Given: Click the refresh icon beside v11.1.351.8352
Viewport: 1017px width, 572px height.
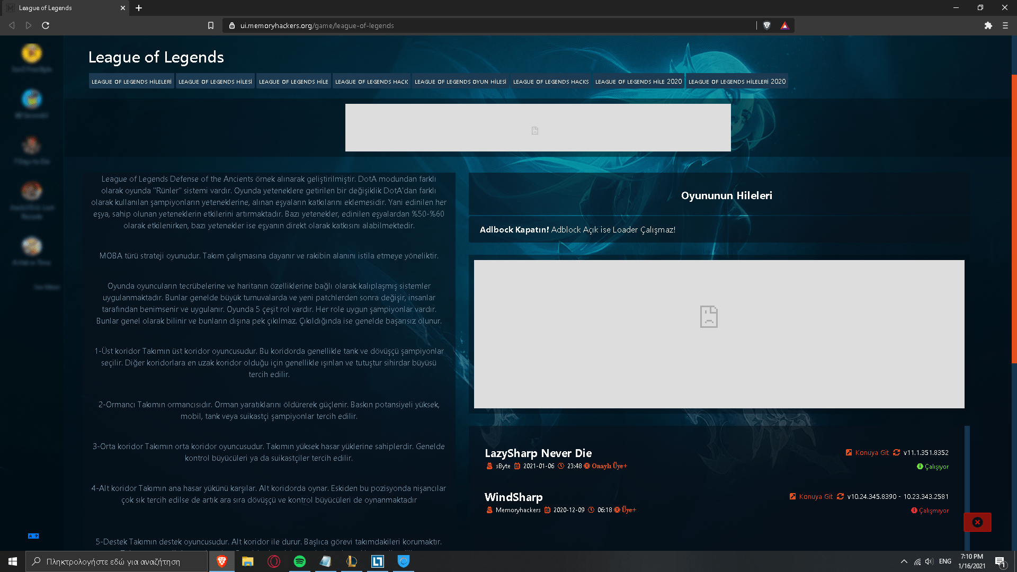Looking at the screenshot, I should [896, 453].
